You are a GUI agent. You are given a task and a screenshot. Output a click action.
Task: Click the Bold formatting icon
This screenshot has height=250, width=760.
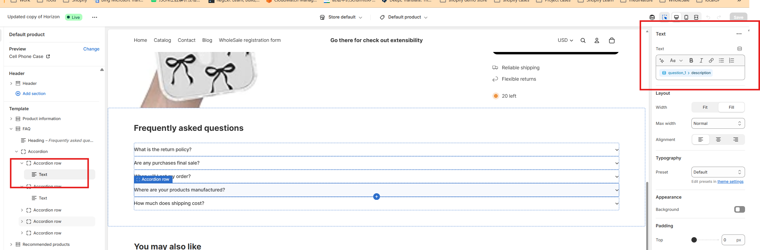pyautogui.click(x=691, y=61)
